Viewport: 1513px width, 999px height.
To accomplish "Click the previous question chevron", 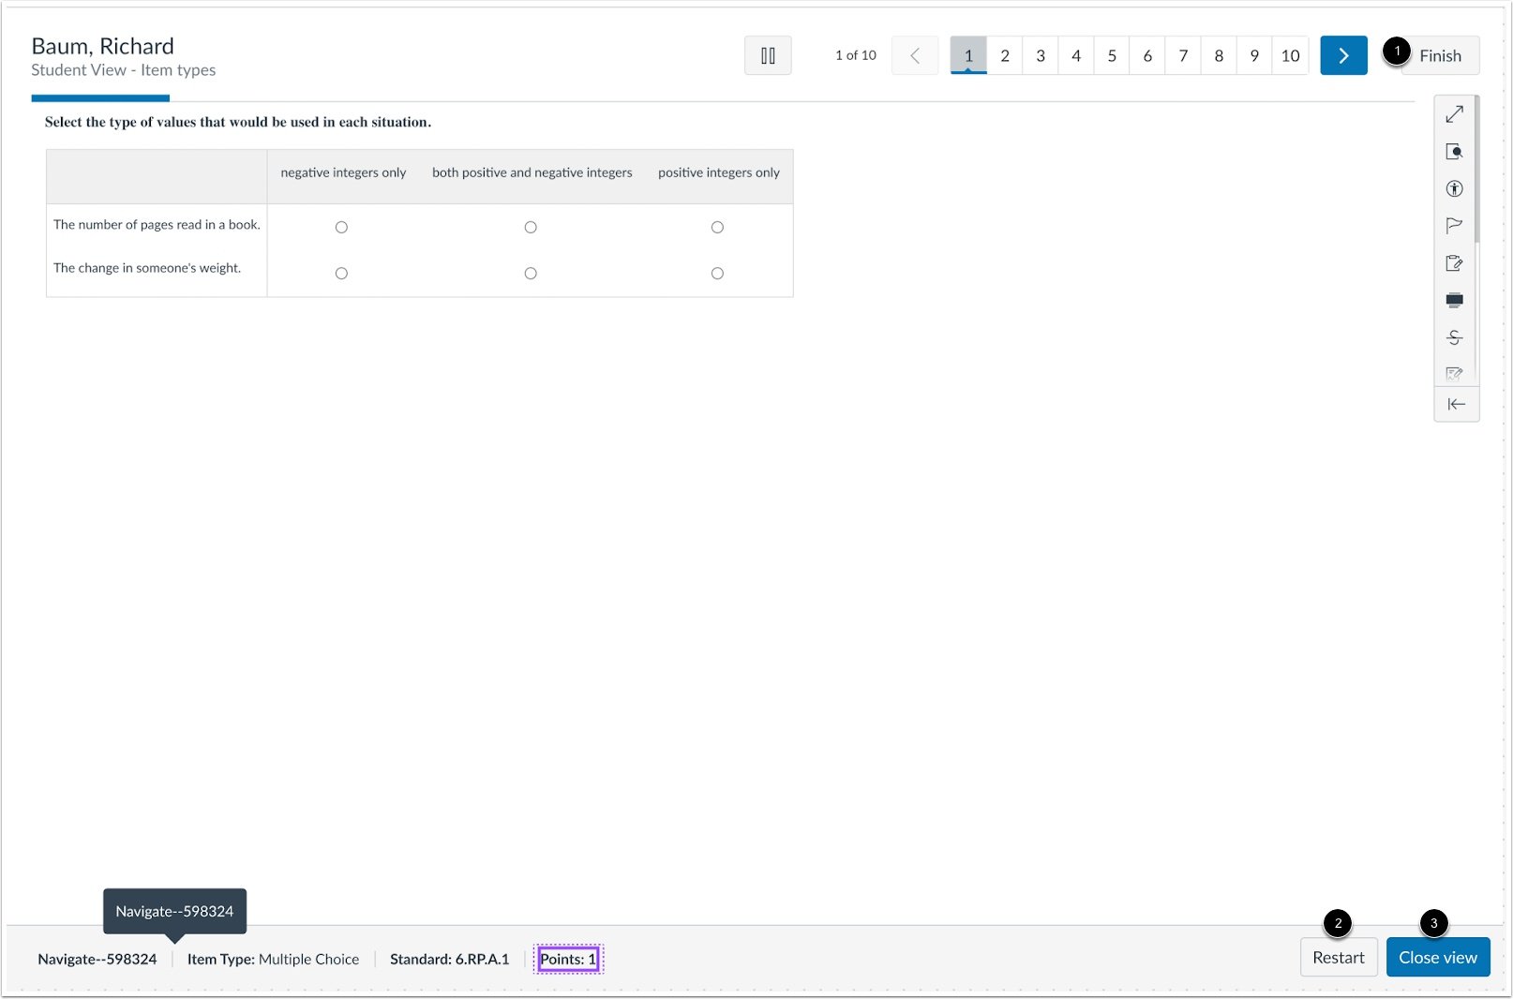I will click(x=915, y=55).
